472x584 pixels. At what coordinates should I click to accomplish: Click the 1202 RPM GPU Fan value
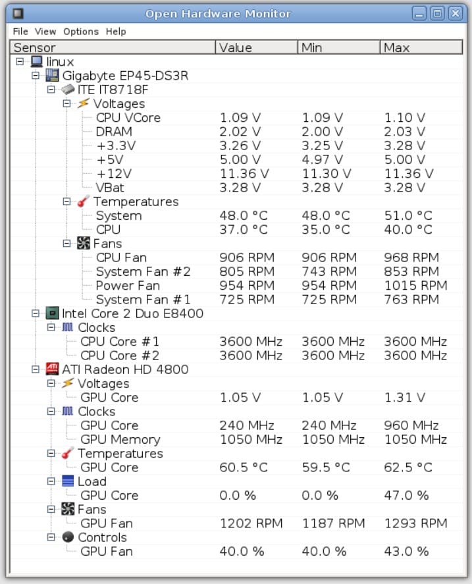coord(251,523)
